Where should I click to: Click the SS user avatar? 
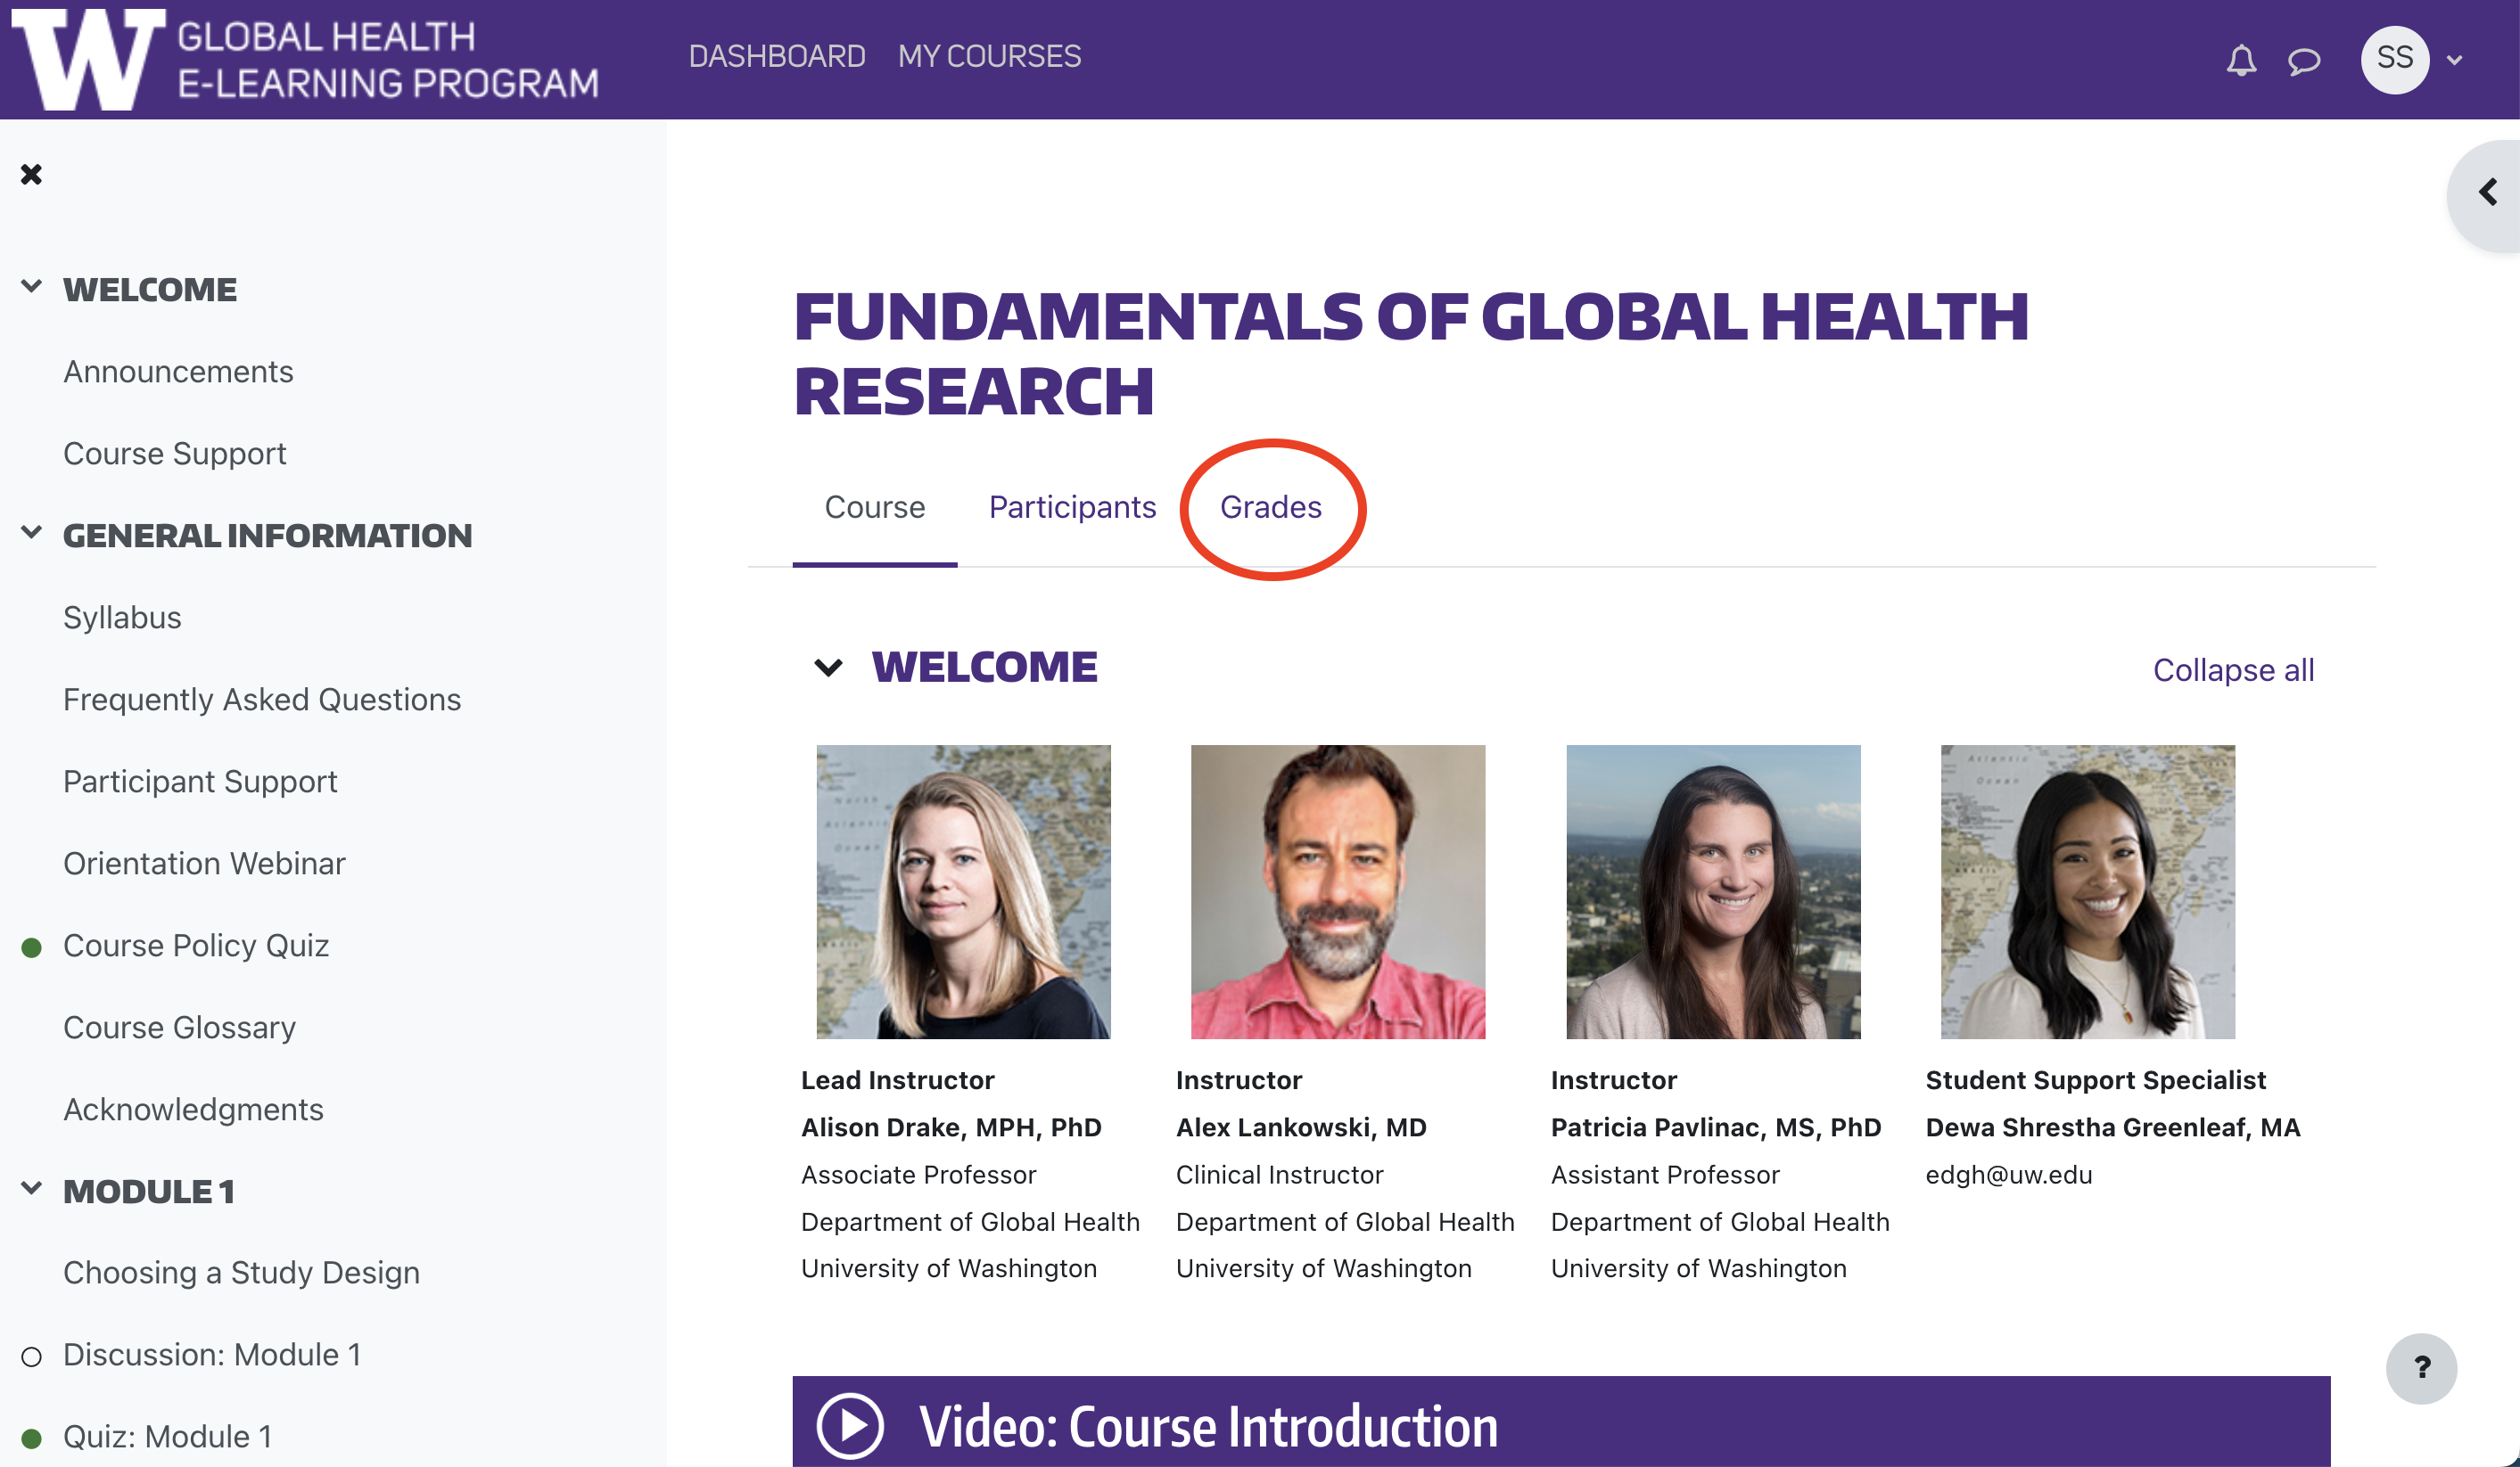point(2394,59)
